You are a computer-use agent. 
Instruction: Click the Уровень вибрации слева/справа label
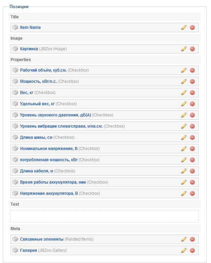click(x=61, y=126)
